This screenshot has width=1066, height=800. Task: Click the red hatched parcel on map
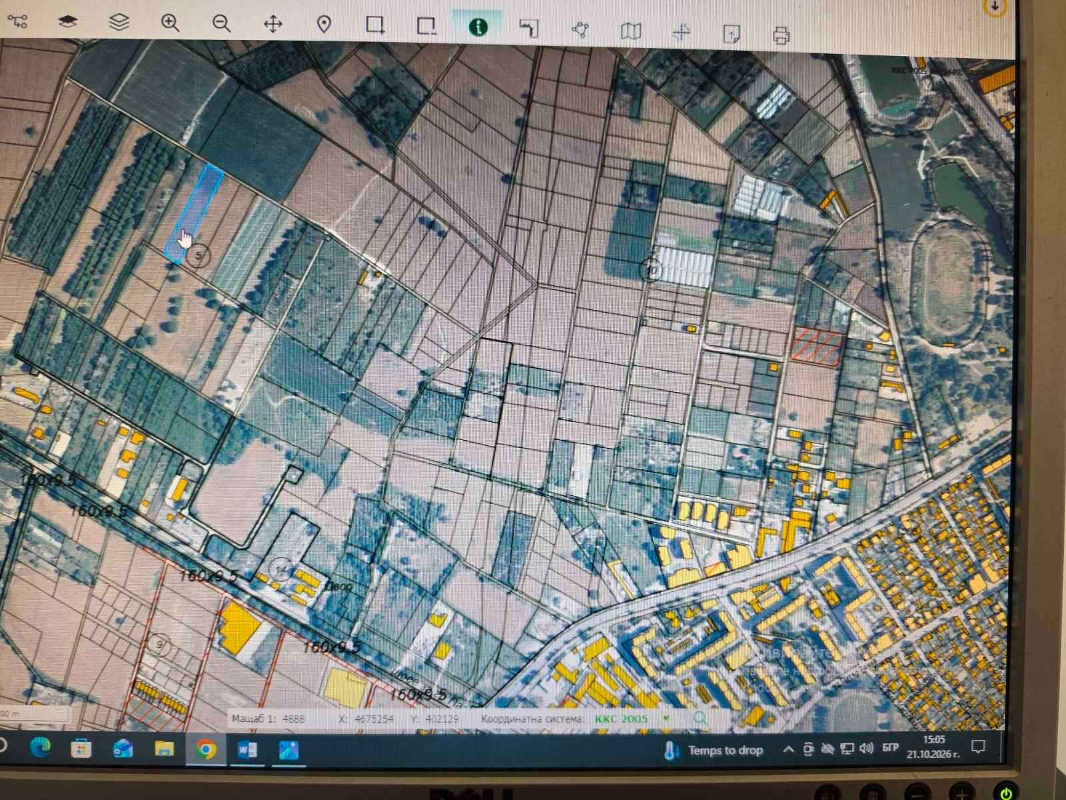click(818, 346)
